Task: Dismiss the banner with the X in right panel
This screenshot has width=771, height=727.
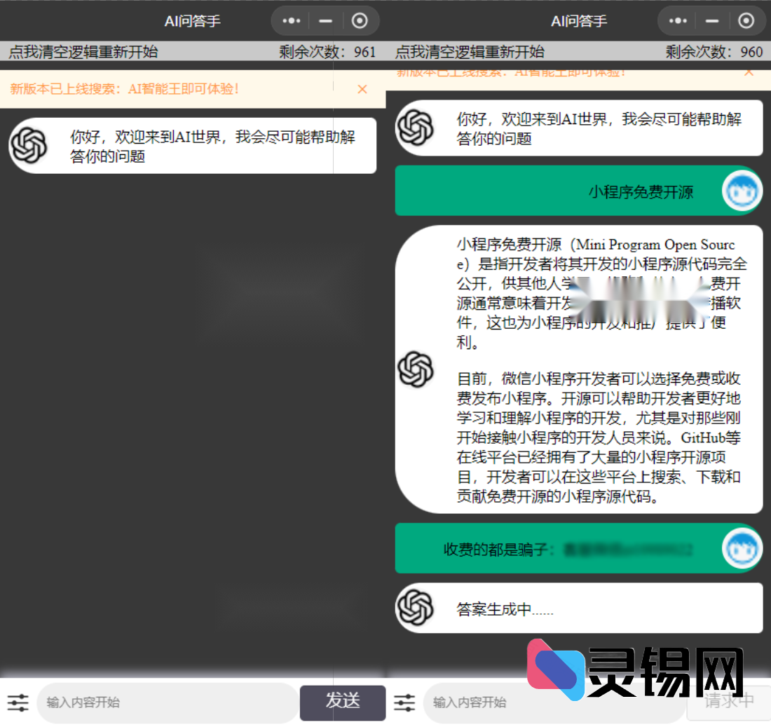Action: [x=749, y=71]
